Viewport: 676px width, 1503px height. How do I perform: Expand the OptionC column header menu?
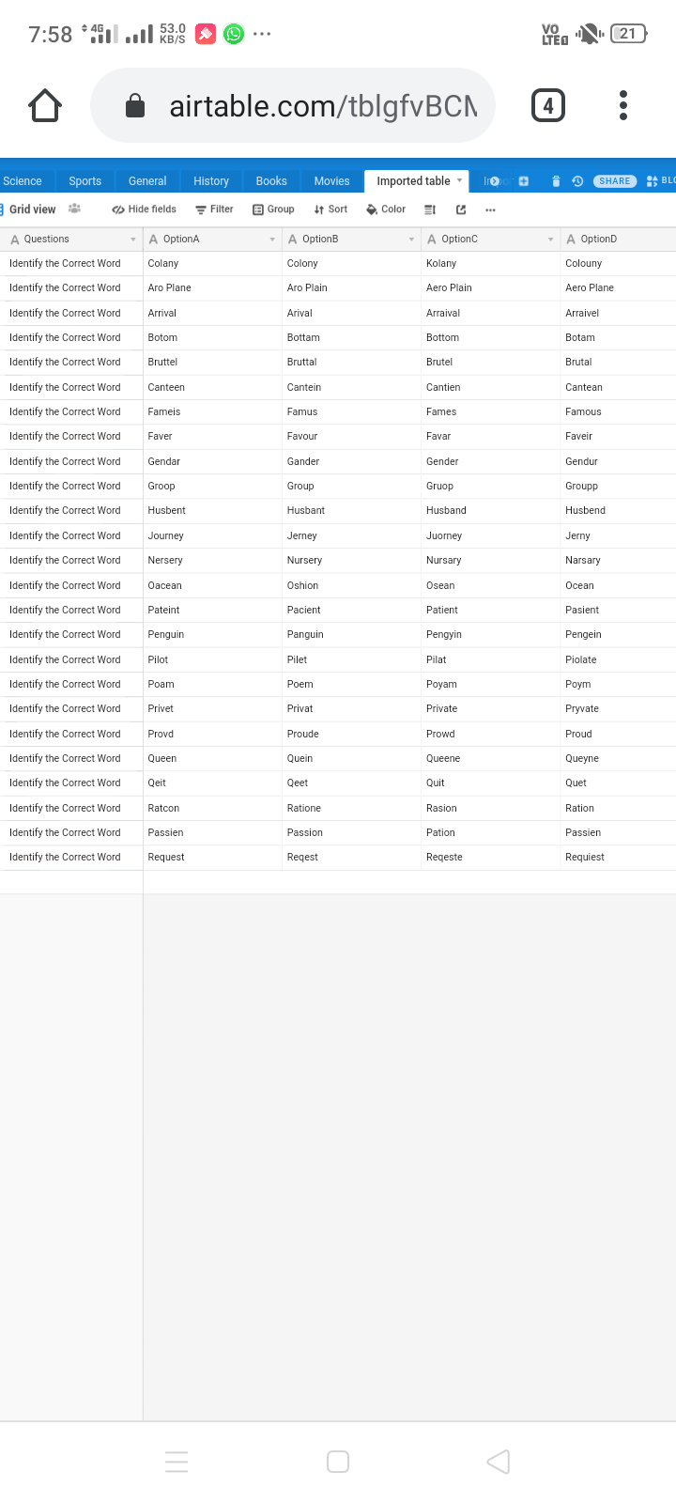click(551, 240)
